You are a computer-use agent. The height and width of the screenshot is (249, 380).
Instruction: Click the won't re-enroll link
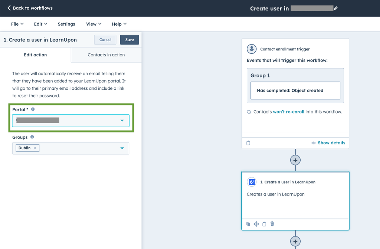(288, 112)
